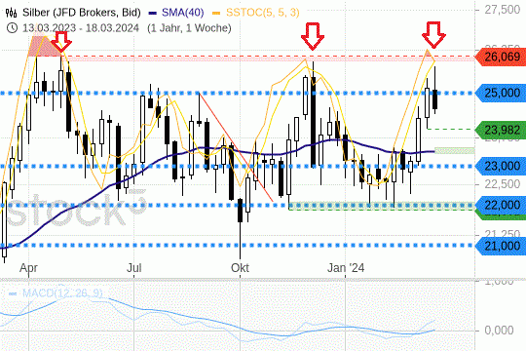Image resolution: width=526 pixels, height=351 pixels.
Task: Click the first red down arrow near April
Action: pyautogui.click(x=61, y=42)
